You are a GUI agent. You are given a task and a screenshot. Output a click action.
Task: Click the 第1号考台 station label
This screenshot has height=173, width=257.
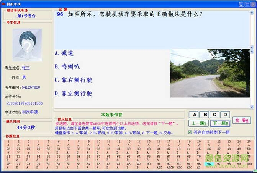click(x=26, y=16)
